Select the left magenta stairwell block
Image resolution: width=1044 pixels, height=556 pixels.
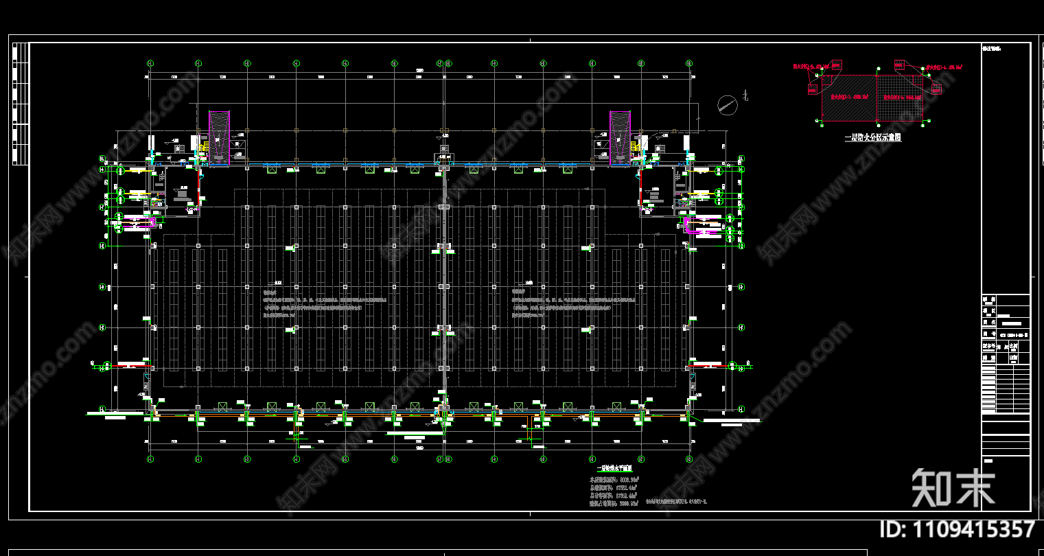coord(220,137)
